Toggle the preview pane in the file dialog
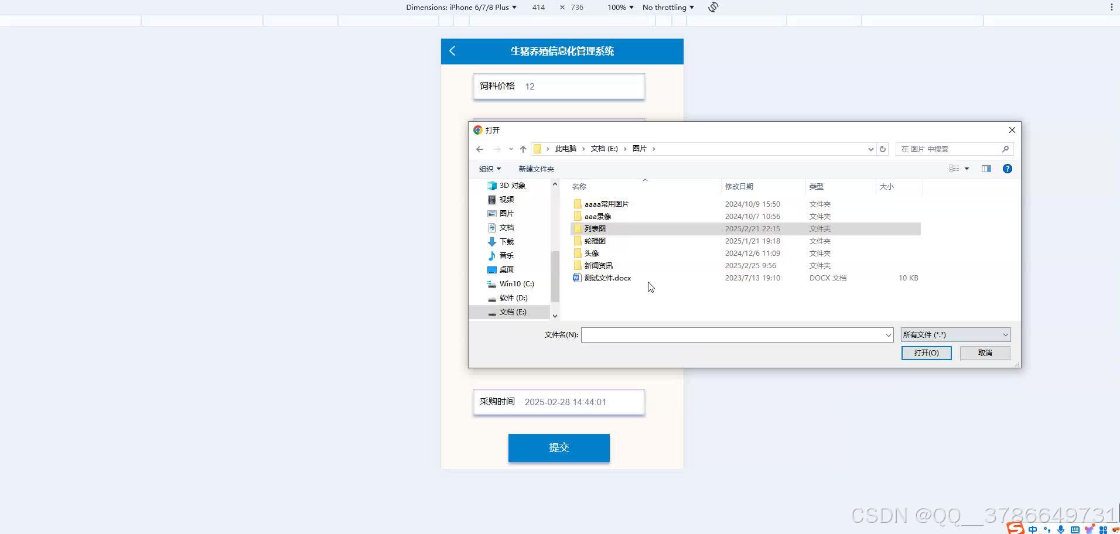Image resolution: width=1120 pixels, height=534 pixels. pos(986,169)
